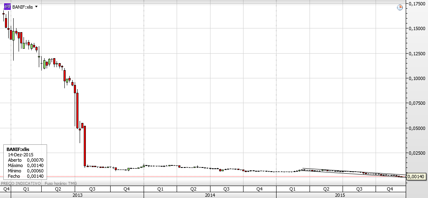Click the 2014 year label on the time axis
The image size is (428, 198).
tap(210, 195)
